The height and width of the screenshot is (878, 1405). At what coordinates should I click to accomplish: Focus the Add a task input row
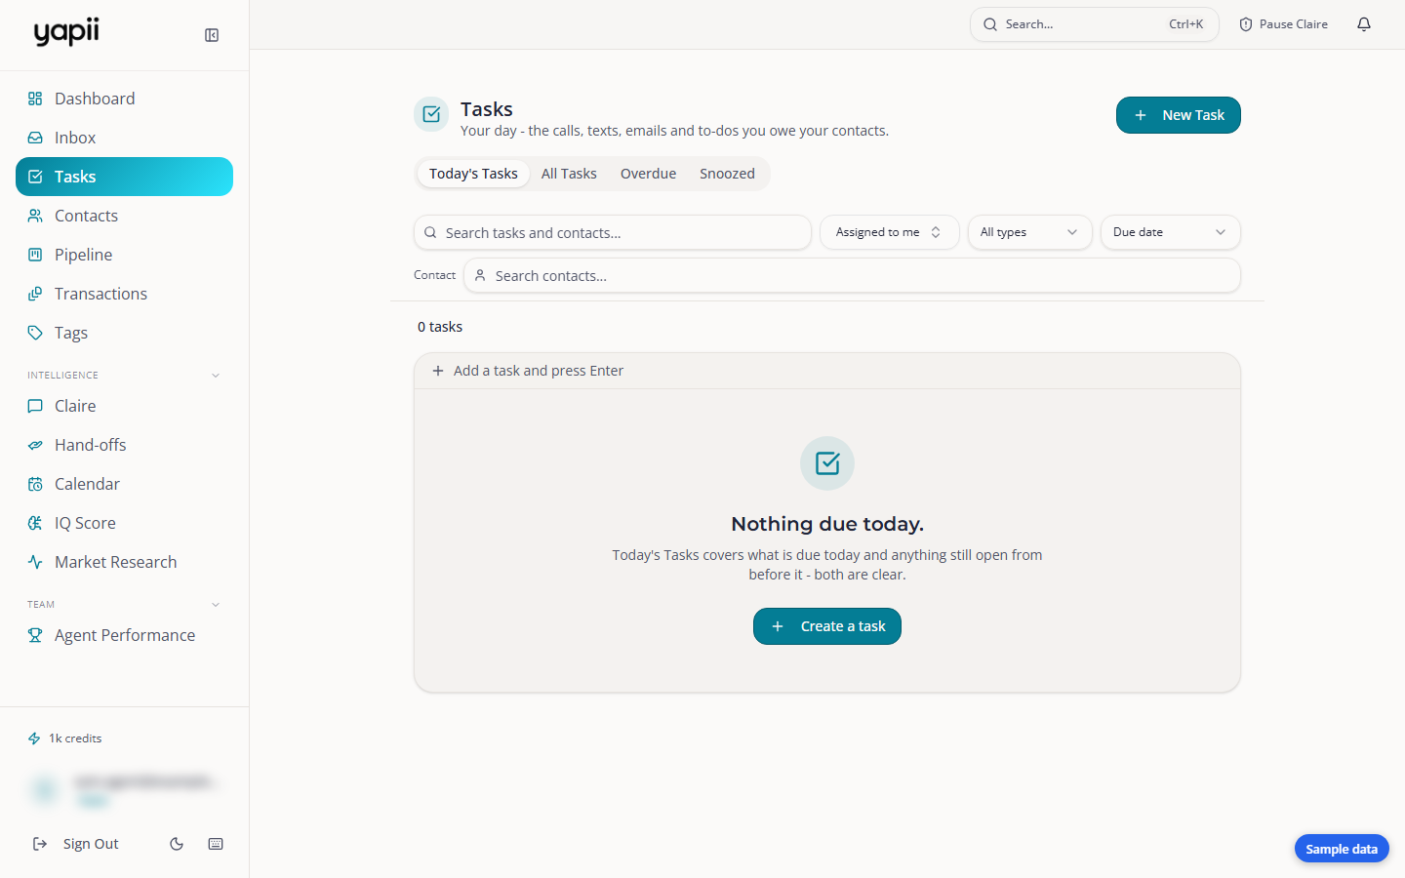click(x=827, y=371)
